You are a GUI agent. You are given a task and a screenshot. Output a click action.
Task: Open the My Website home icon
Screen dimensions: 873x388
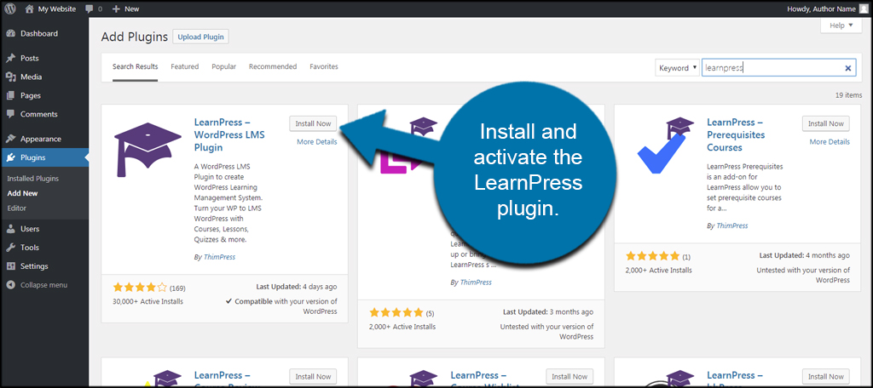tap(29, 9)
